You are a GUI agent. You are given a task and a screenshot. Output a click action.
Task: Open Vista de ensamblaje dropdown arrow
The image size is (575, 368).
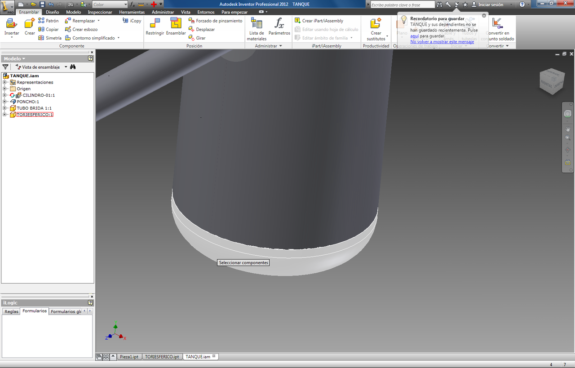click(x=66, y=67)
